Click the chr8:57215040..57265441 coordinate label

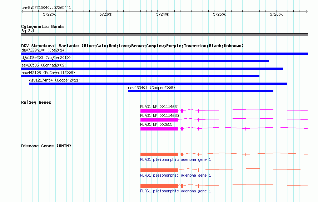click(x=46, y=8)
